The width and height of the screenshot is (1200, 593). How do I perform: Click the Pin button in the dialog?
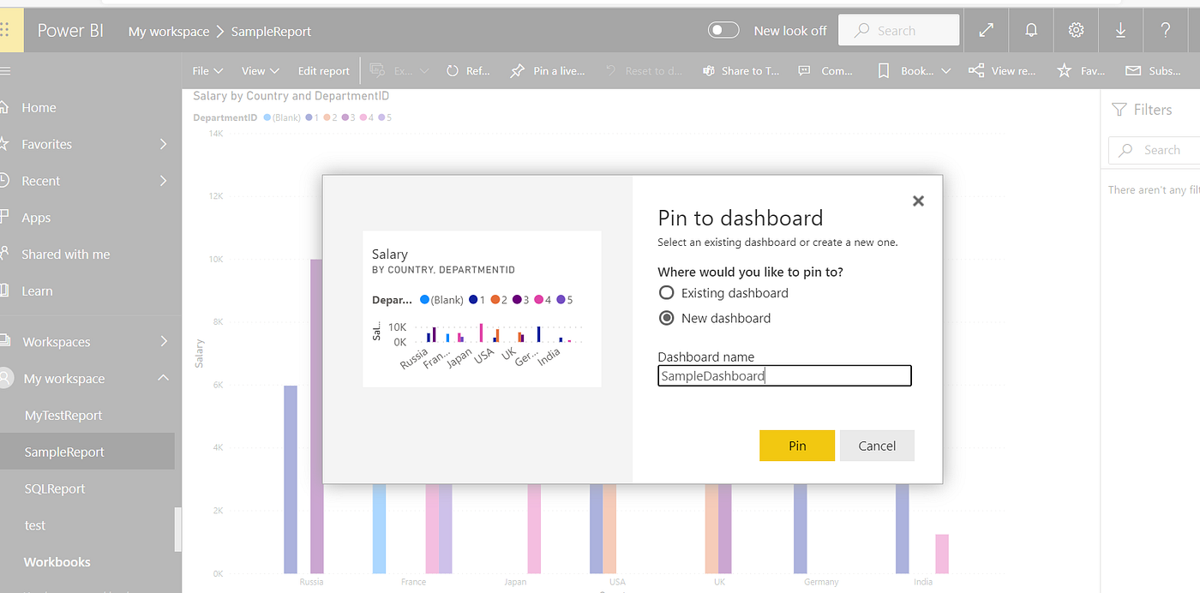(796, 445)
